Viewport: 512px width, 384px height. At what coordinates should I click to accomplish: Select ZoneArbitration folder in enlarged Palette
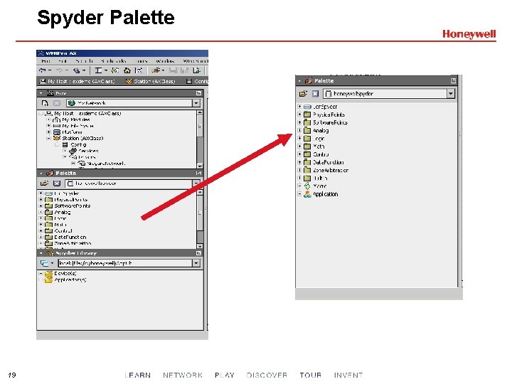331,170
